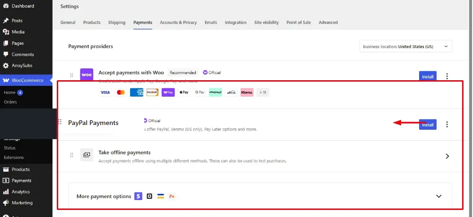
Task: Click the Pages icon in sidebar
Action: (6, 43)
